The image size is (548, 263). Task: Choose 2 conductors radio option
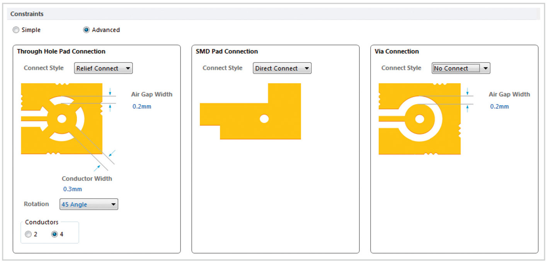pyautogui.click(x=28, y=234)
